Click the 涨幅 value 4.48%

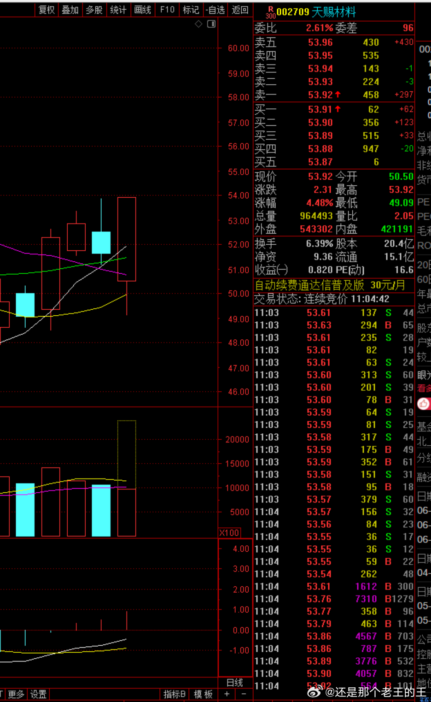[320, 203]
